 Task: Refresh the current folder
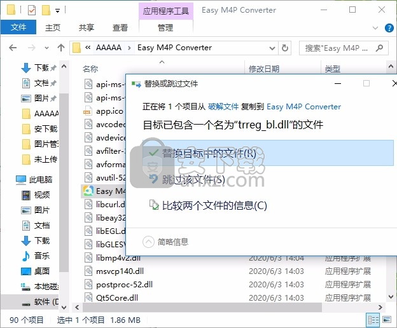(285, 48)
